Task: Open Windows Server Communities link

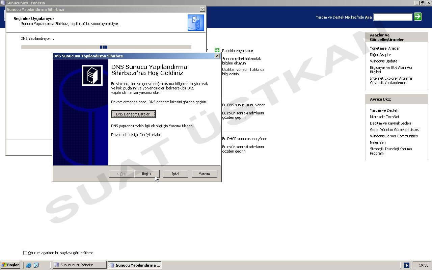Action: pos(394,136)
